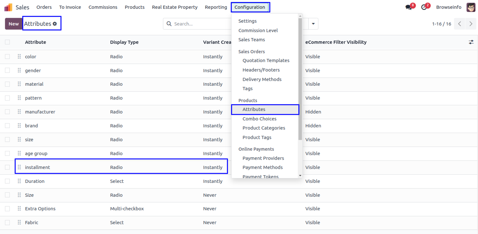Screen dimensions: 478x234
Task: Choose Payment Providers in the menu
Action: pyautogui.click(x=263, y=158)
